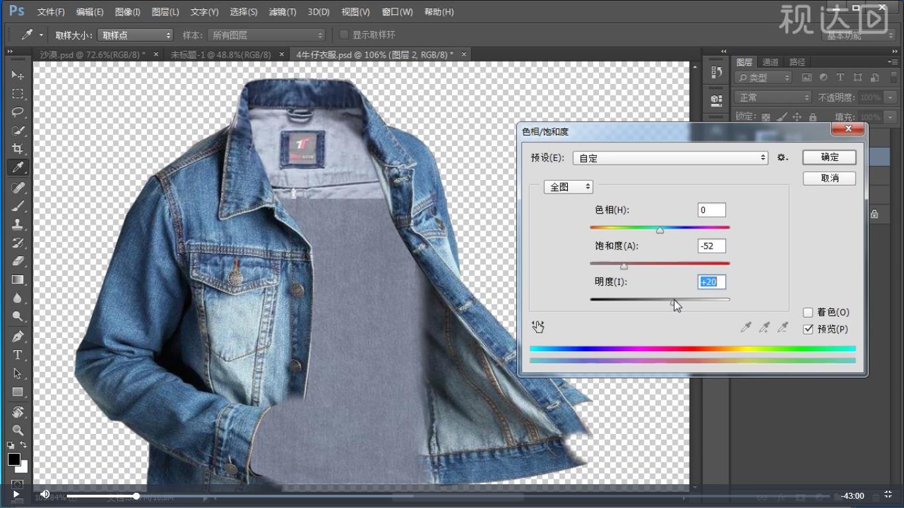Confirm with the 确定 button
Viewport: 904px width, 508px height.
(x=829, y=157)
